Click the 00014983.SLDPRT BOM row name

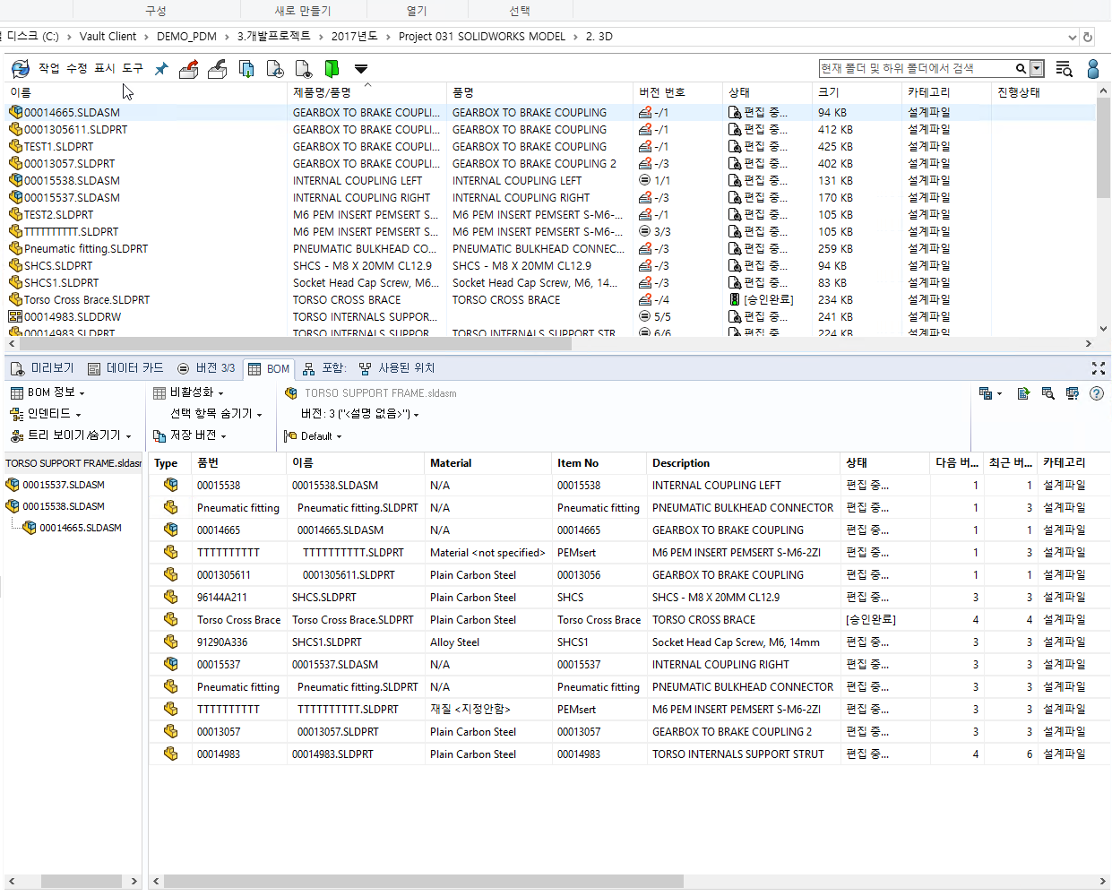click(332, 754)
